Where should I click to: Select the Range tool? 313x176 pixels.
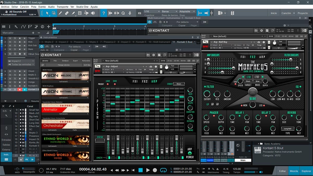click(54, 13)
